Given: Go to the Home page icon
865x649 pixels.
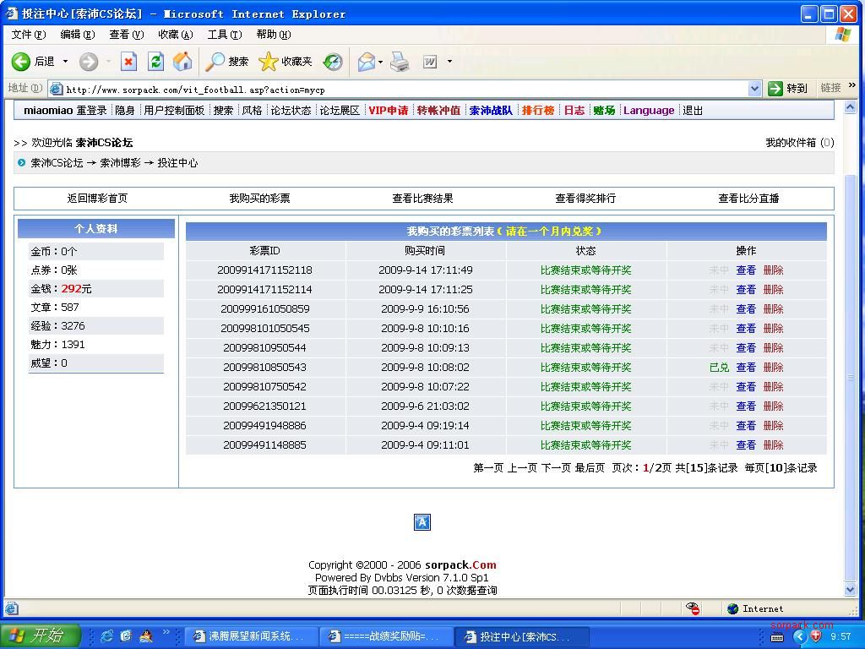Looking at the screenshot, I should (x=182, y=62).
